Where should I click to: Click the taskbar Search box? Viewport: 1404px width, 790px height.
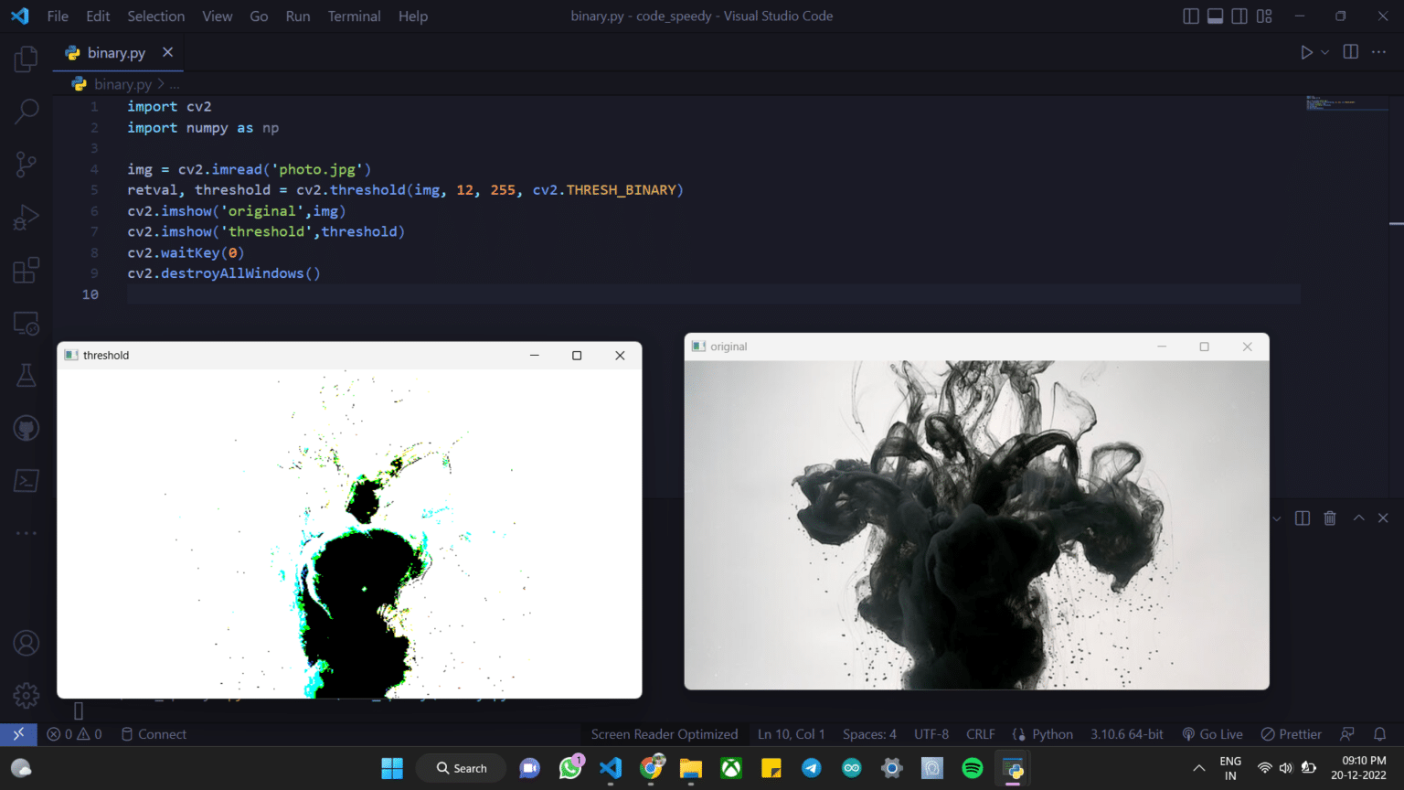click(x=463, y=768)
